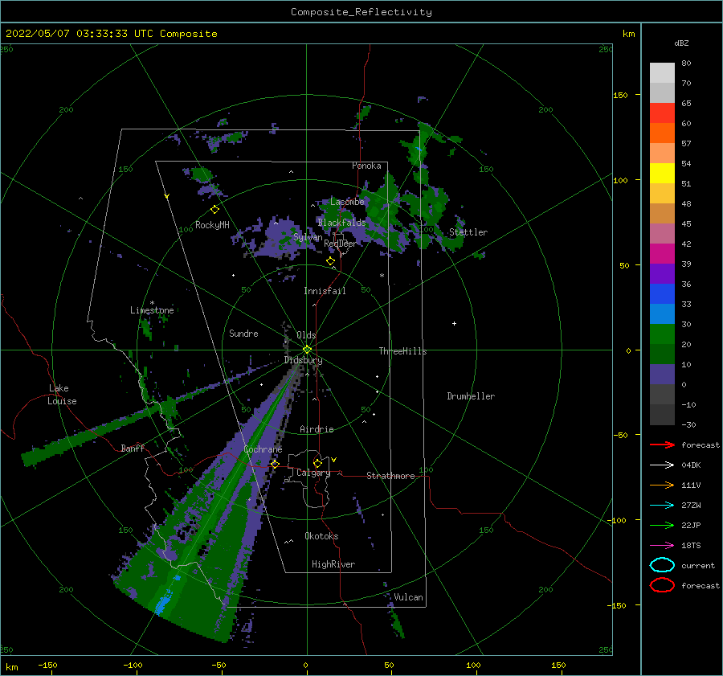
Task: Click the yellow diamond marker below RedDeer
Action: click(331, 261)
